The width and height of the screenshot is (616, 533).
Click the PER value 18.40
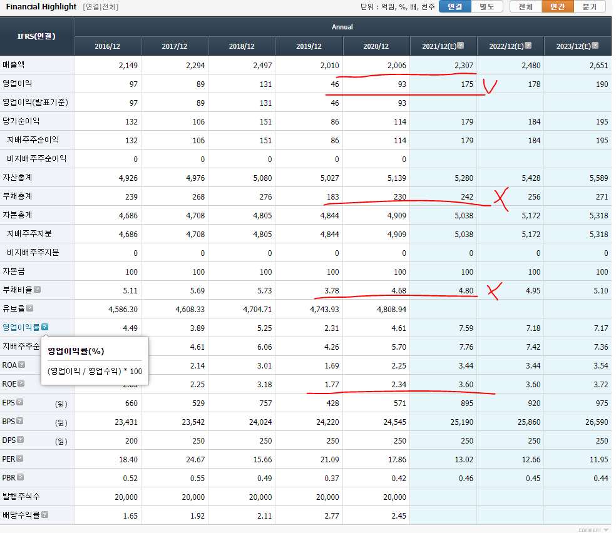coord(128,460)
